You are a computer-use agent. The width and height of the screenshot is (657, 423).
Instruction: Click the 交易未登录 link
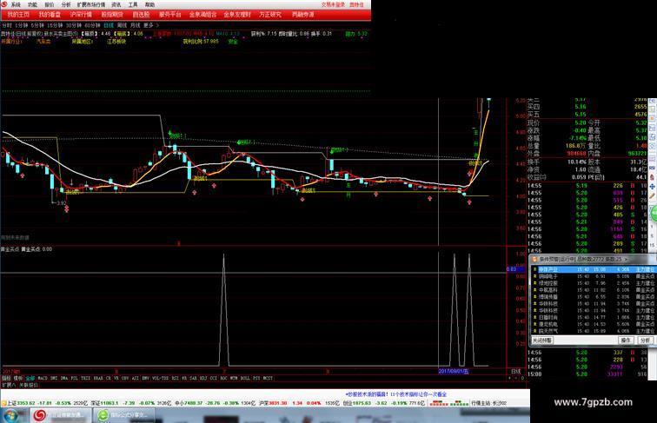click(333, 4)
